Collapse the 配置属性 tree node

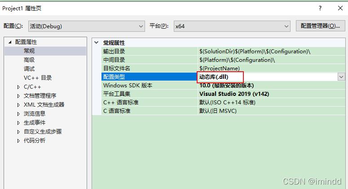(x=10, y=42)
